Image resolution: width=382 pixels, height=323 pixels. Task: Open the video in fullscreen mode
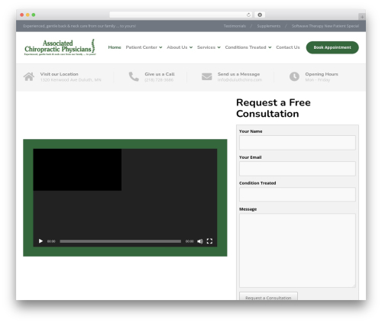209,241
